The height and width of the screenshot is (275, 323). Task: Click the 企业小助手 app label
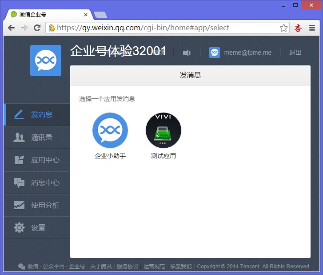click(x=110, y=156)
